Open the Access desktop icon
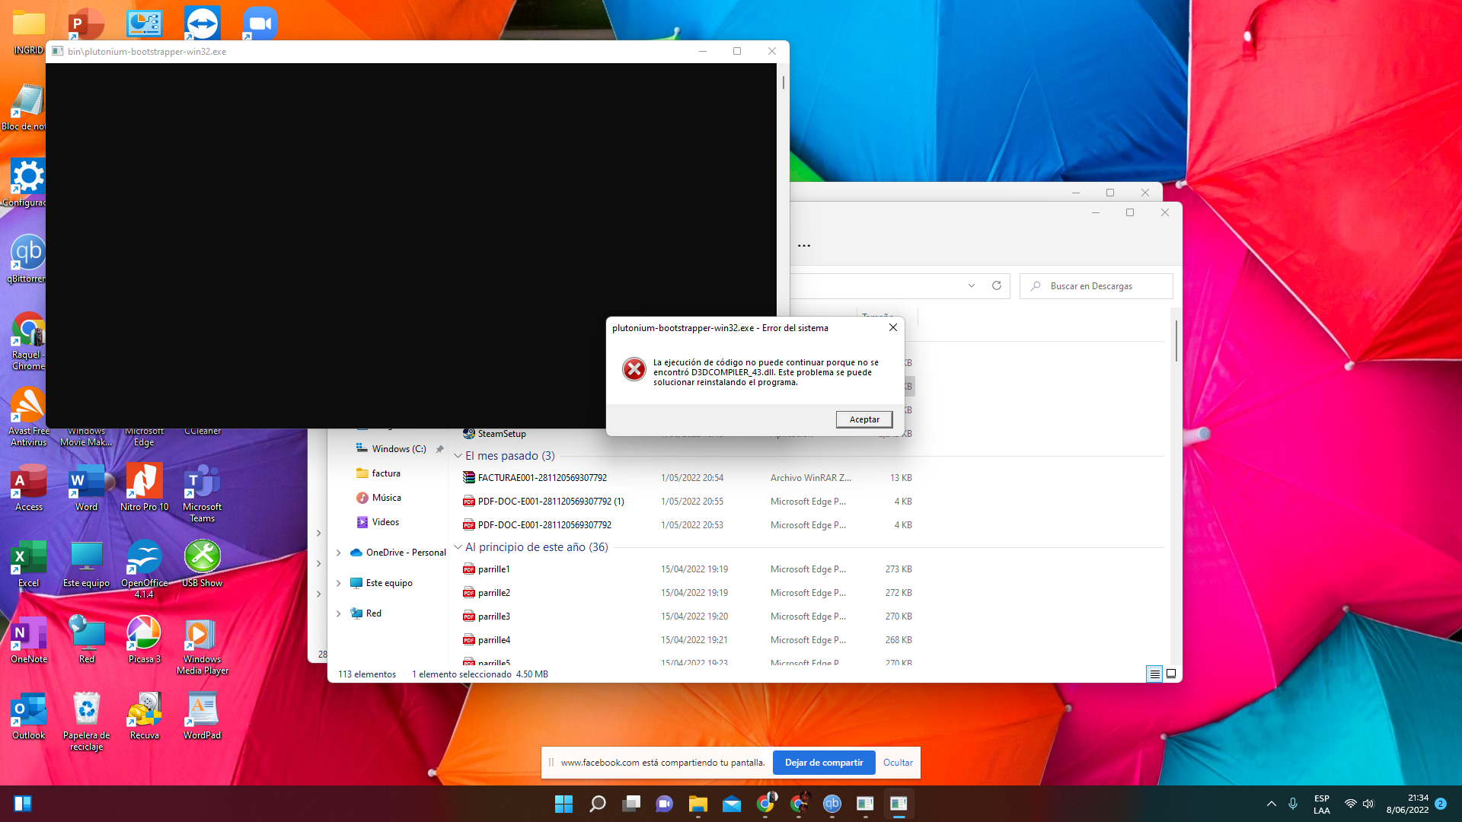The image size is (1462, 822). coord(29,489)
